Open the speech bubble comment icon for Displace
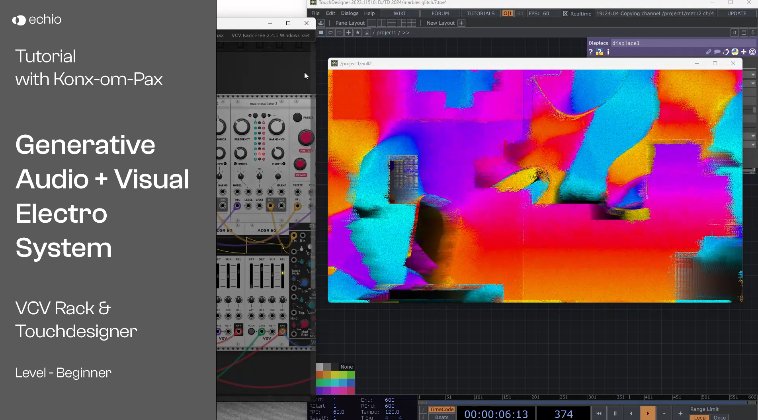Image resolution: width=758 pixels, height=420 pixels. click(x=717, y=52)
